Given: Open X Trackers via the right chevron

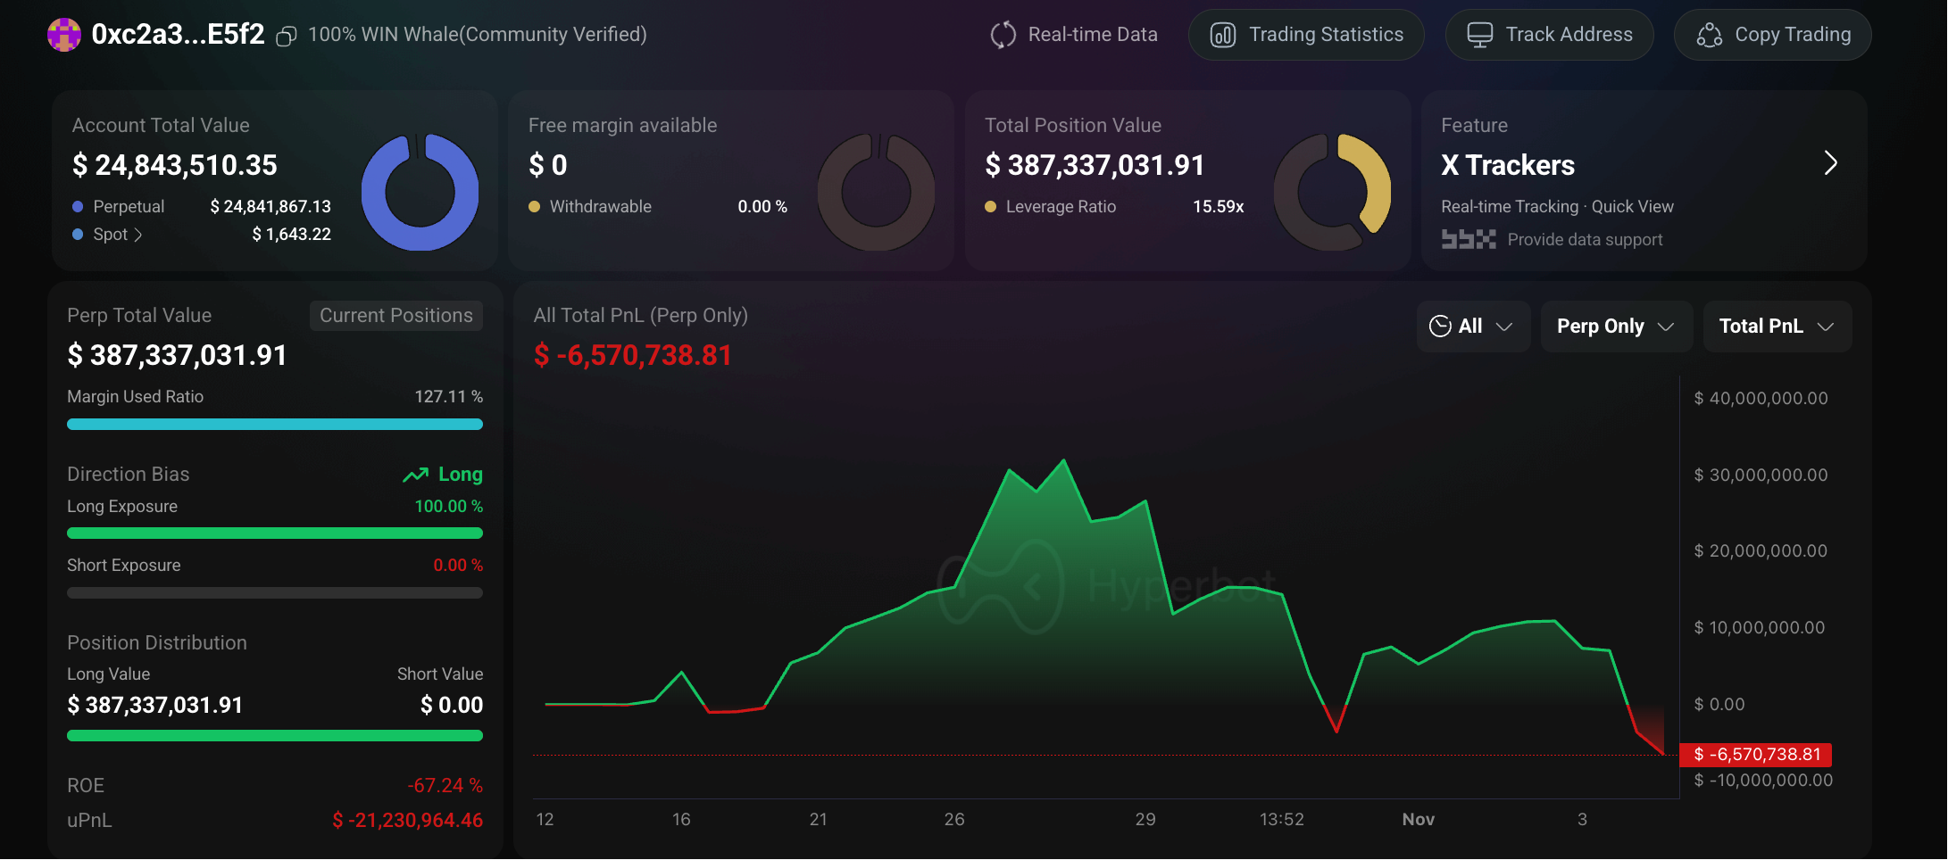Looking at the screenshot, I should click(1832, 164).
